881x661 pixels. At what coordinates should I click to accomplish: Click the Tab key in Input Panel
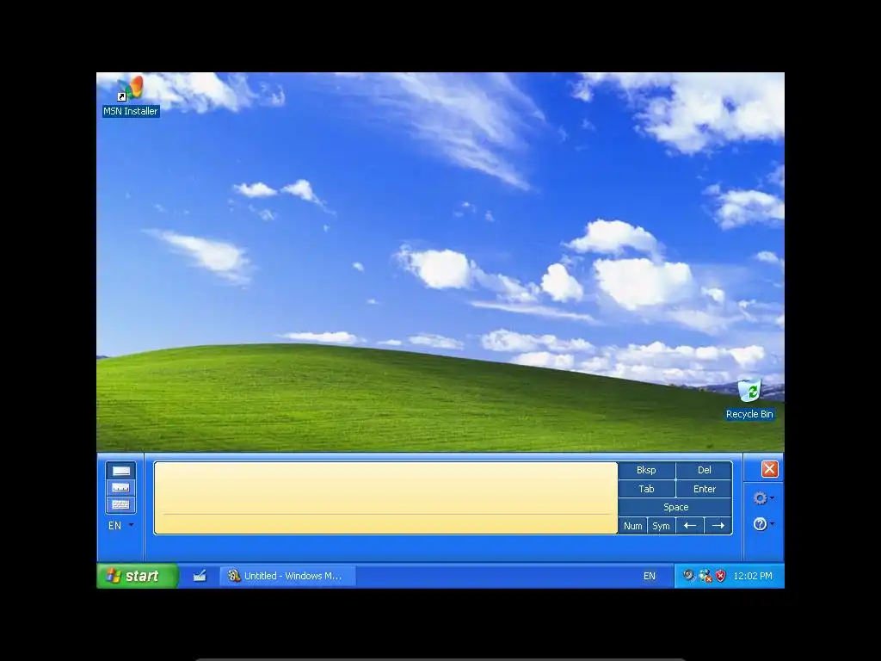646,489
